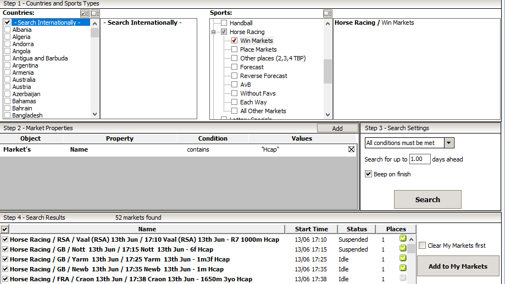Uncheck Win Markets checkbox

click(x=235, y=41)
